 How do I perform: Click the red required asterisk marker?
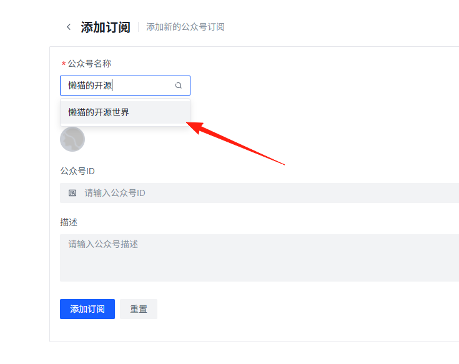[64, 64]
